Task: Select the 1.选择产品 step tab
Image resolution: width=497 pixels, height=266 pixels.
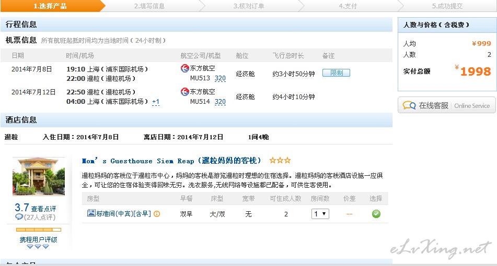Action: pyautogui.click(x=50, y=6)
